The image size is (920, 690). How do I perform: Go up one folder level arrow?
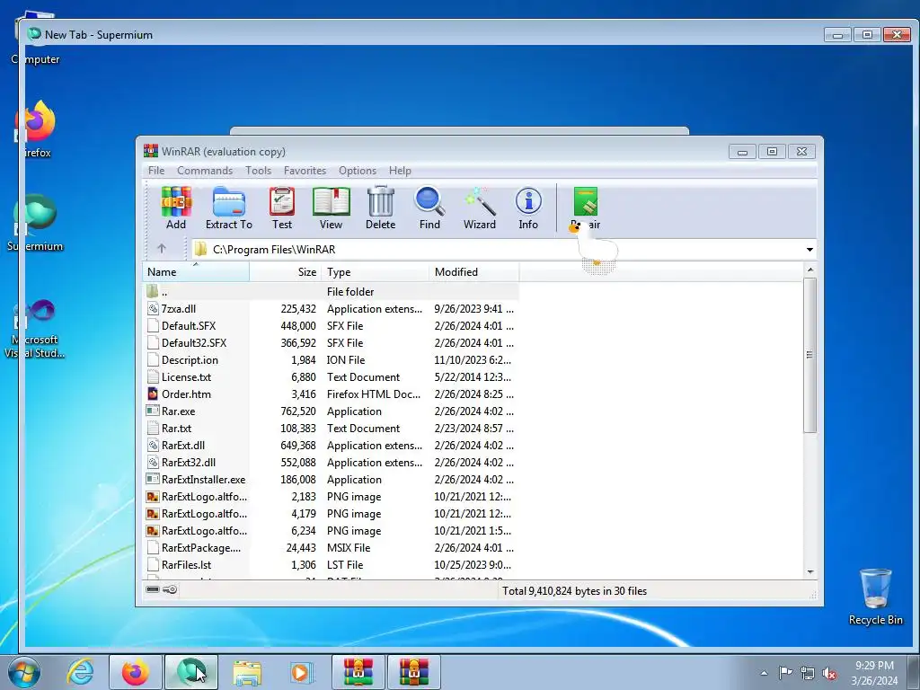point(162,249)
